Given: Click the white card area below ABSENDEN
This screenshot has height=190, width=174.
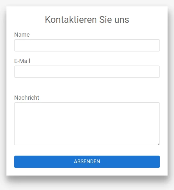Looking at the screenshot, I should [x=87, y=172].
